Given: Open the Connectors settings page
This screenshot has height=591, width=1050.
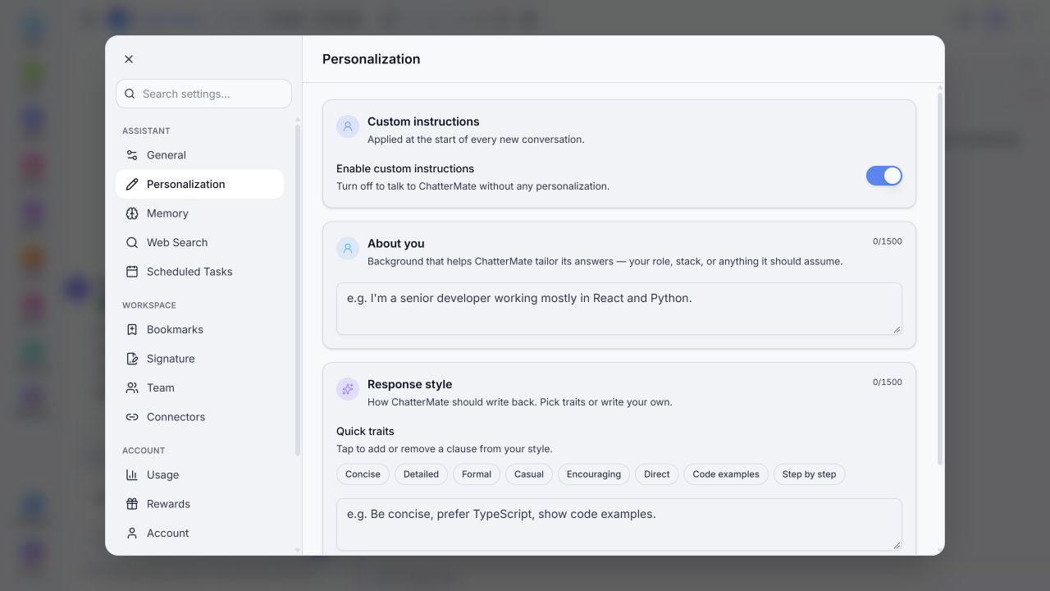Looking at the screenshot, I should coord(199,417).
